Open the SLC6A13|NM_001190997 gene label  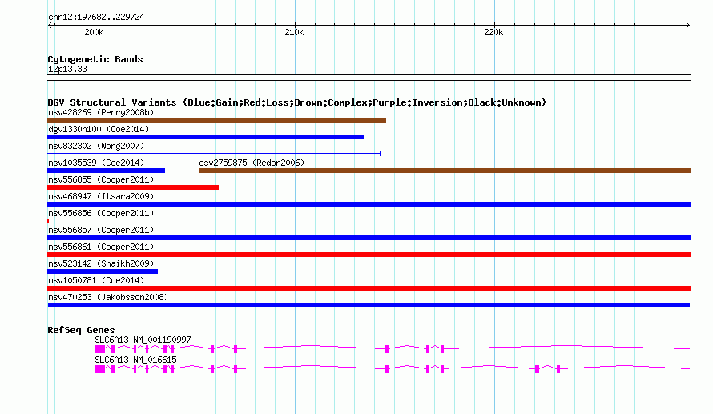point(143,340)
